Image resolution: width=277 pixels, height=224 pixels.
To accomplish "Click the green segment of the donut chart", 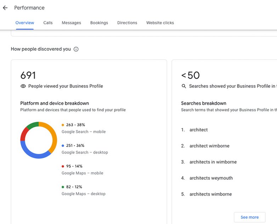I will [x=33, y=125].
